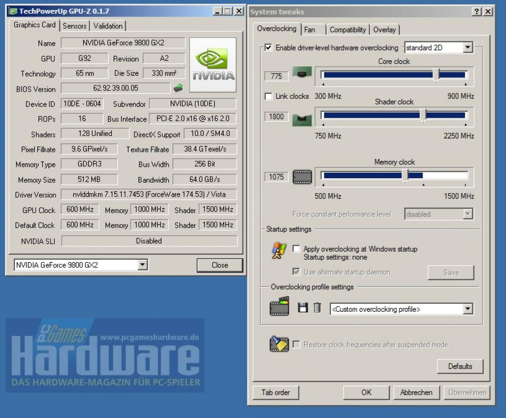Click the core clock chip icon
This screenshot has width=506, height=418.
pyautogui.click(x=302, y=73)
